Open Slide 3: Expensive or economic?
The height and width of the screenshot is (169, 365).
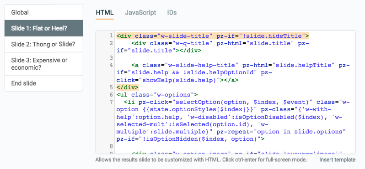pyautogui.click(x=44, y=64)
